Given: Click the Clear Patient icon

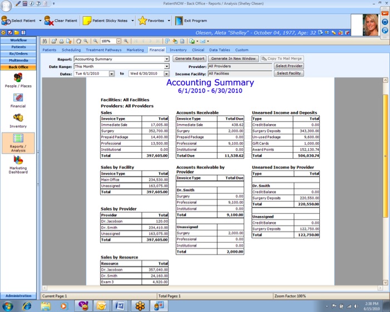Looking at the screenshot, I should coord(49,21).
